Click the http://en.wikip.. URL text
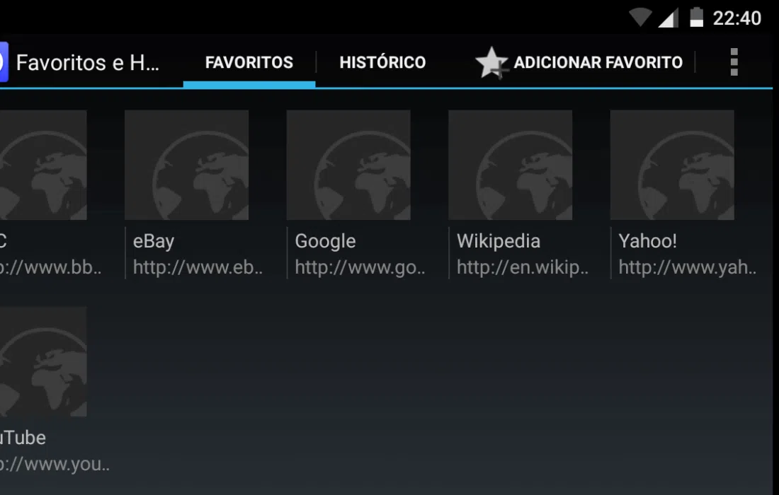Screen dimensions: 779x495 522,268
